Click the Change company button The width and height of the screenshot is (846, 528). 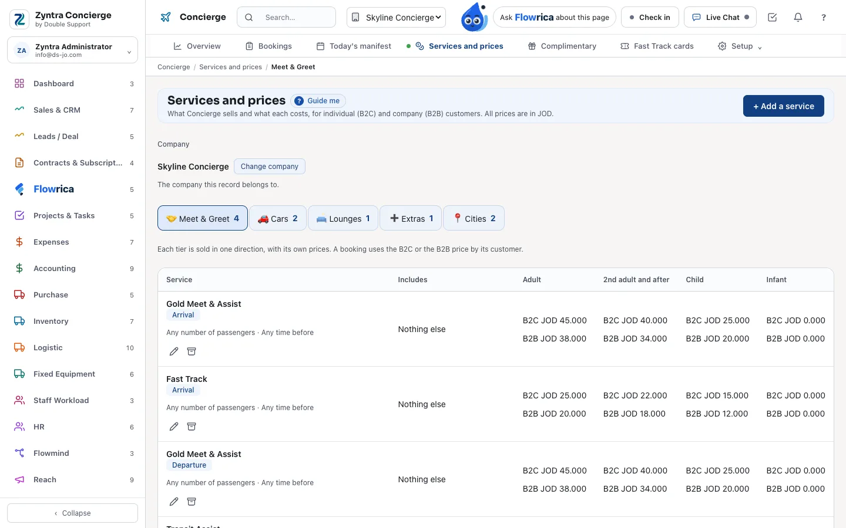(x=270, y=167)
